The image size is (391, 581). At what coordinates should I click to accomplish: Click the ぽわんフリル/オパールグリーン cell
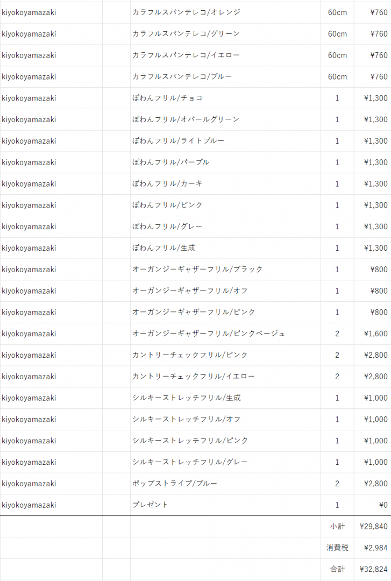tap(225, 119)
